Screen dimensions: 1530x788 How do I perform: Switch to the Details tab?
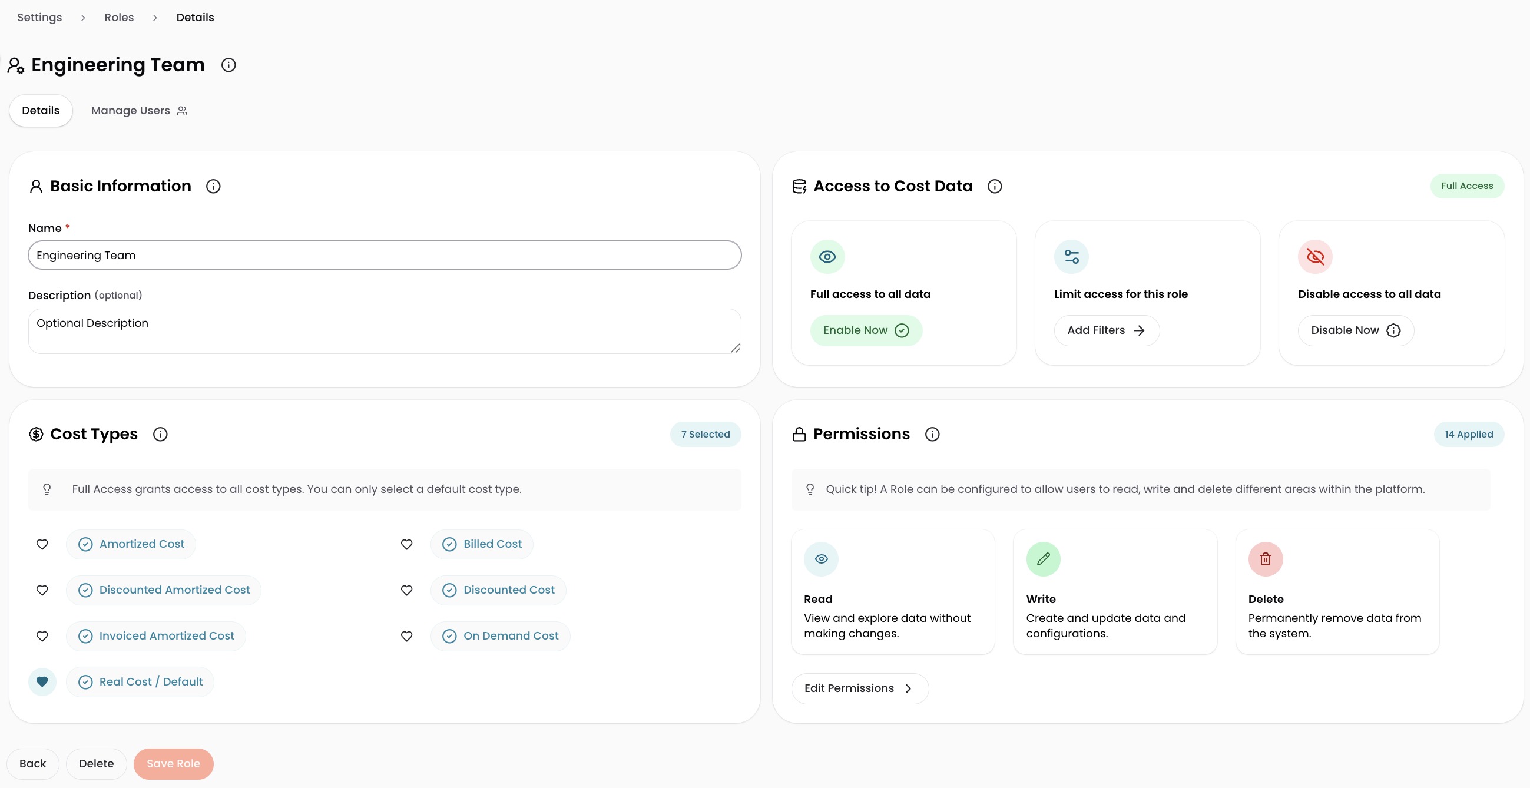coord(41,111)
